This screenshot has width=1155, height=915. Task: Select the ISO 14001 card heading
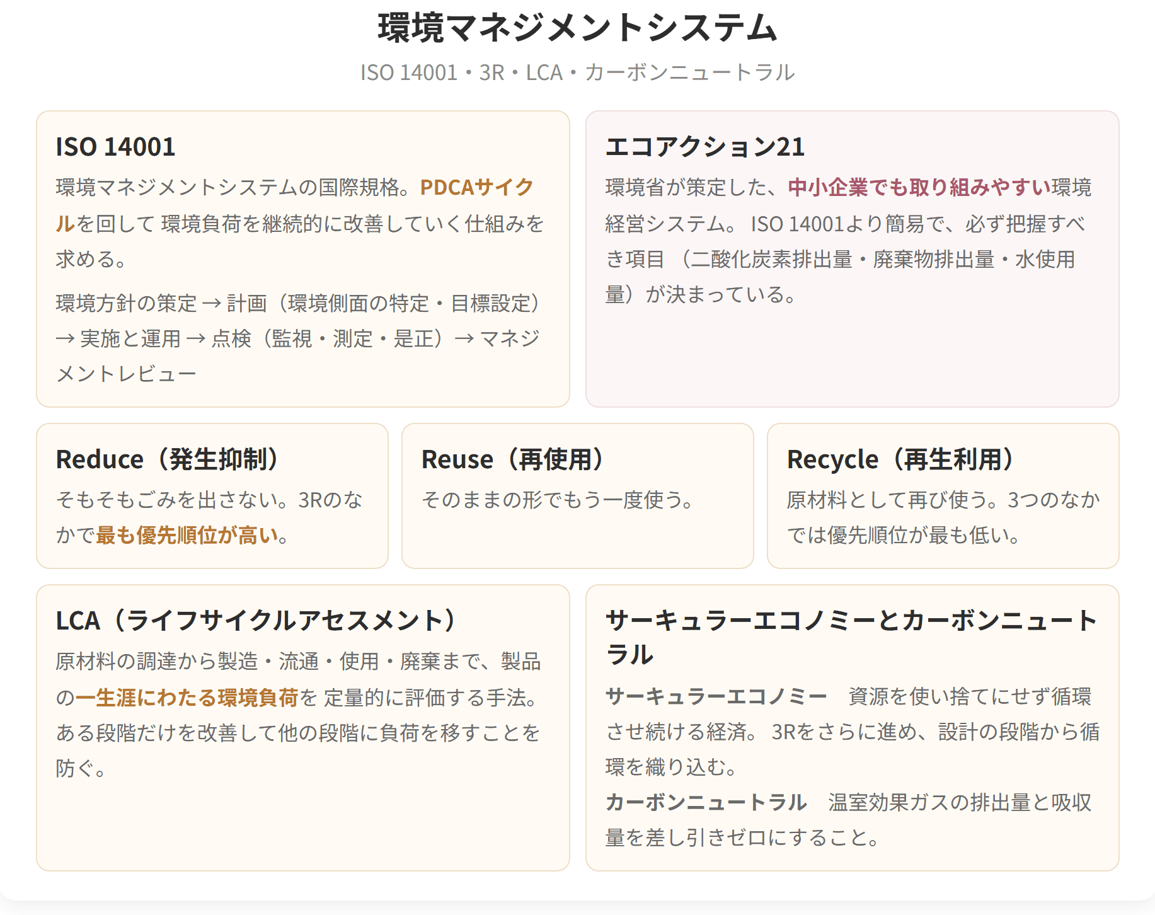pyautogui.click(x=115, y=147)
